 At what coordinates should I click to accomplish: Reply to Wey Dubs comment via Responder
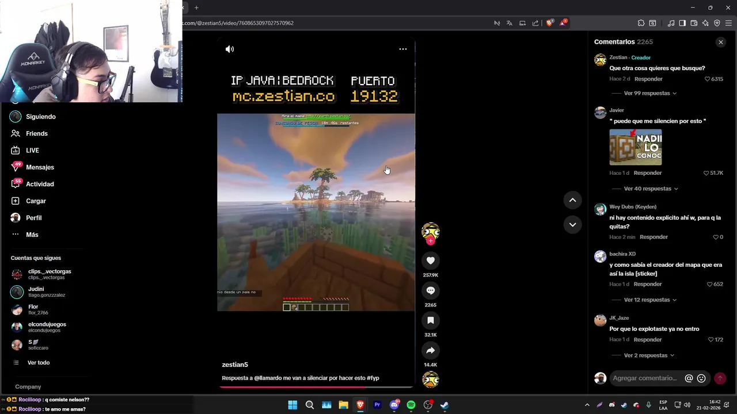[x=654, y=237]
